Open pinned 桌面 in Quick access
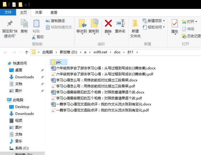 [16, 70]
